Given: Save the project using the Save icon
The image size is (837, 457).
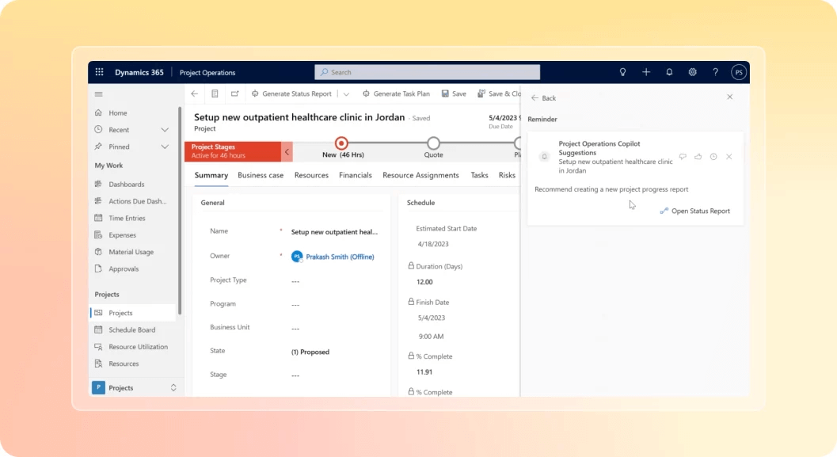Looking at the screenshot, I should 453,93.
